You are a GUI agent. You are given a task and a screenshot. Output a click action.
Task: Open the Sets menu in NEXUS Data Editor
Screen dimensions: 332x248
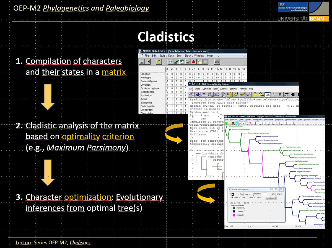179,56
